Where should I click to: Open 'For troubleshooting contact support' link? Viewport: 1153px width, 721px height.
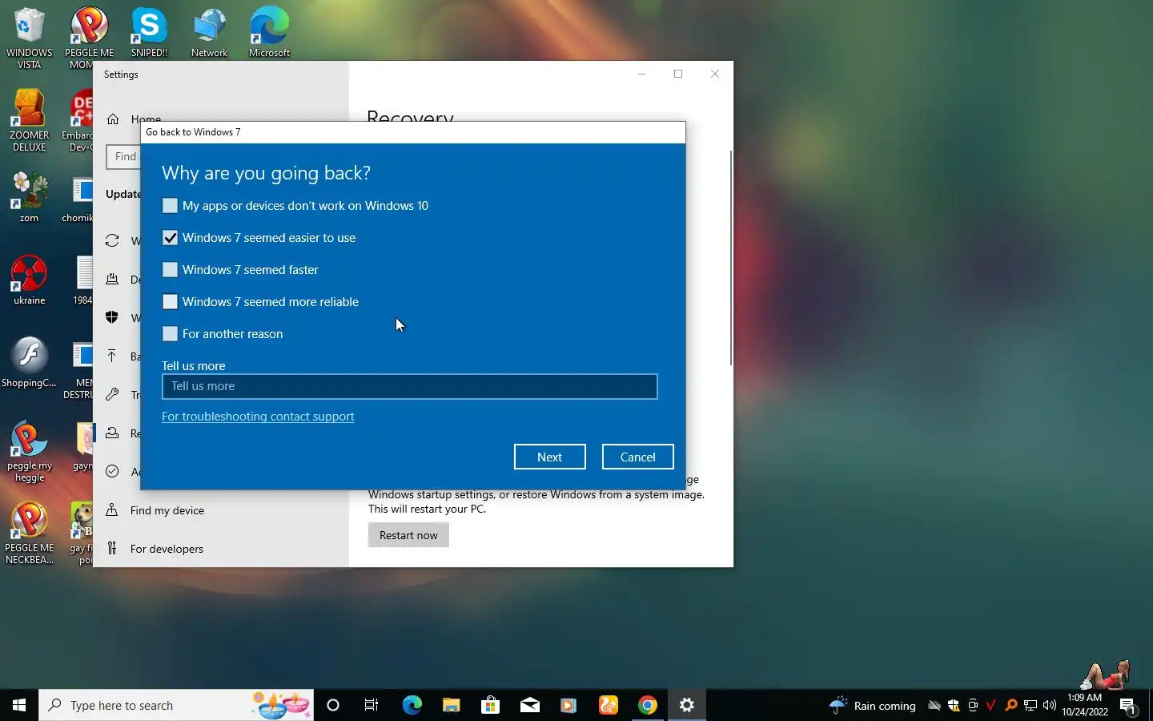click(258, 417)
